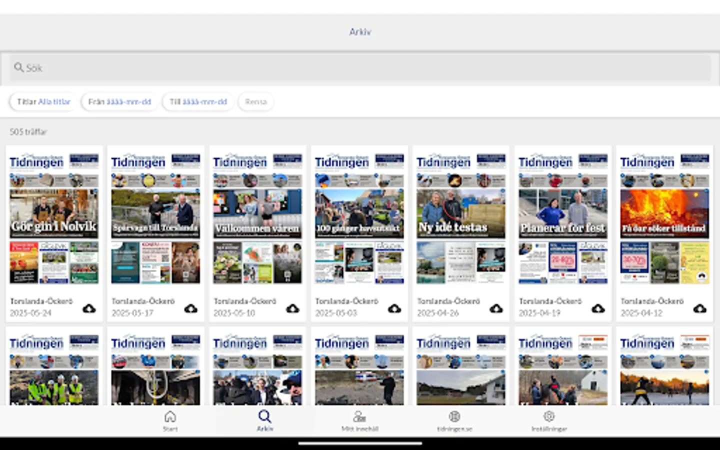The height and width of the screenshot is (450, 720).
Task: Select the Arkiv tab in bottom navigation
Action: (x=265, y=420)
